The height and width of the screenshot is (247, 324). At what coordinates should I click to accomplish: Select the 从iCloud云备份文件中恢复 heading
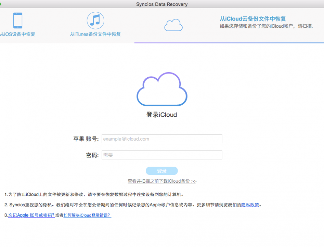point(253,19)
